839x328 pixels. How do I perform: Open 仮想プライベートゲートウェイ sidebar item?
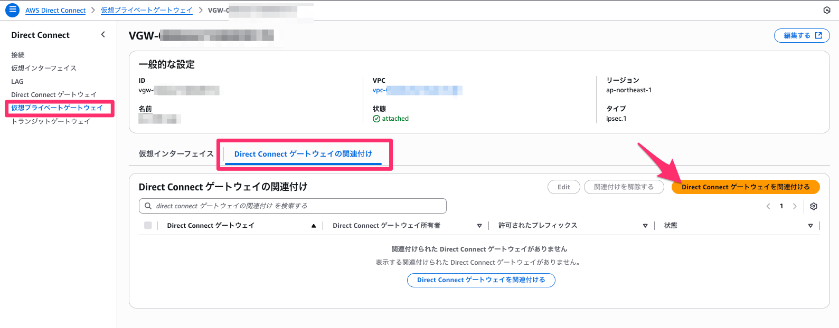(57, 108)
